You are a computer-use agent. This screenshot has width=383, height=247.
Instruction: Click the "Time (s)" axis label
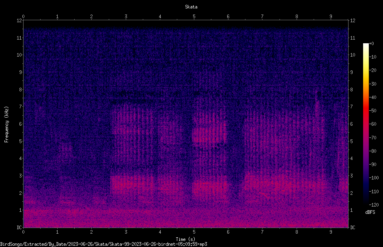click(x=185, y=239)
